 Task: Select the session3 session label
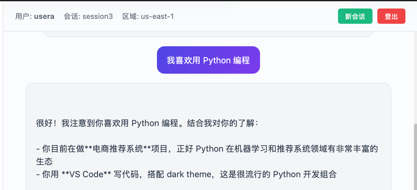97,17
